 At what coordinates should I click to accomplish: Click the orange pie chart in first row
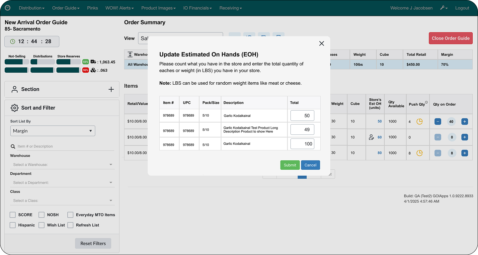420,122
